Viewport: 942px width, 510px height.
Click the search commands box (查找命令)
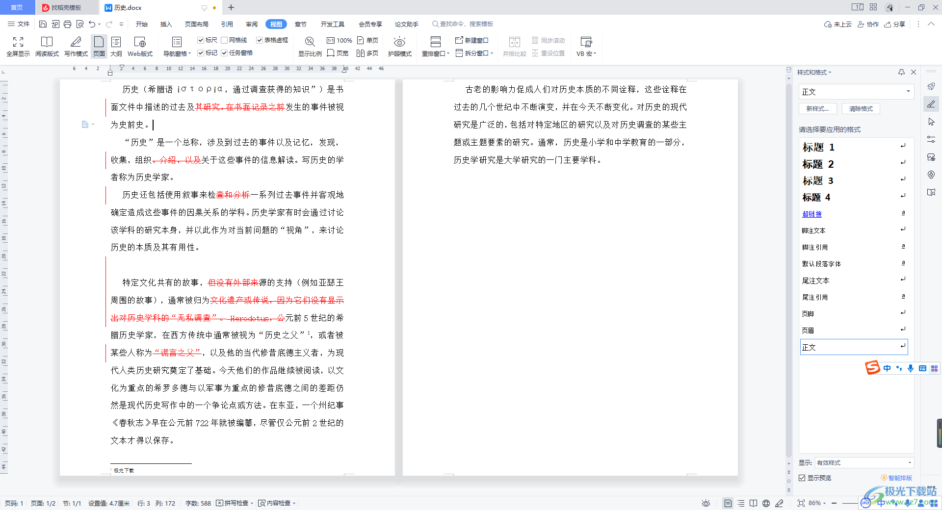[463, 24]
